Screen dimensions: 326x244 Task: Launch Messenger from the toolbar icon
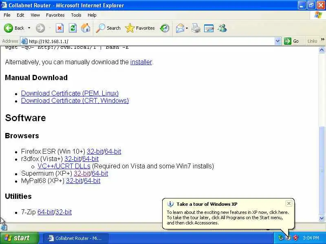tap(222, 28)
